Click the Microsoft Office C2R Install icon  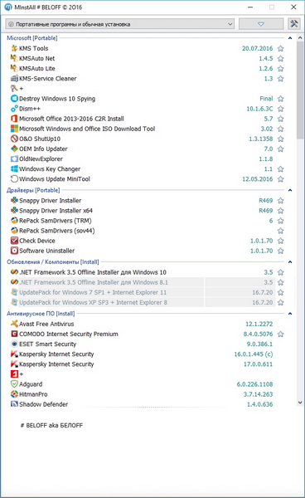pyautogui.click(x=14, y=119)
